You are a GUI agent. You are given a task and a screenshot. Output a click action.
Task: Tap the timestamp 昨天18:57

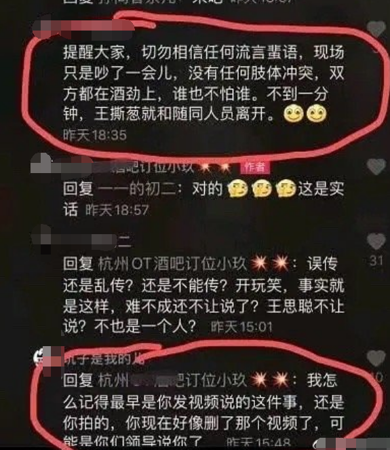(117, 210)
